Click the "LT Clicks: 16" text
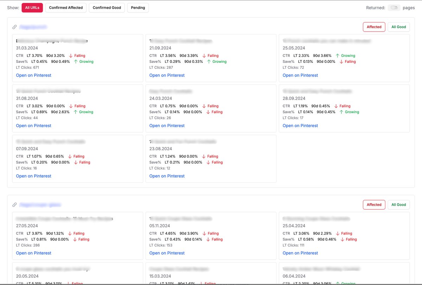The width and height of the screenshot is (422, 285). tap(26, 168)
